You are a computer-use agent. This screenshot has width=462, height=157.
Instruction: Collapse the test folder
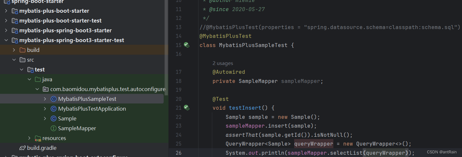tap(22, 70)
